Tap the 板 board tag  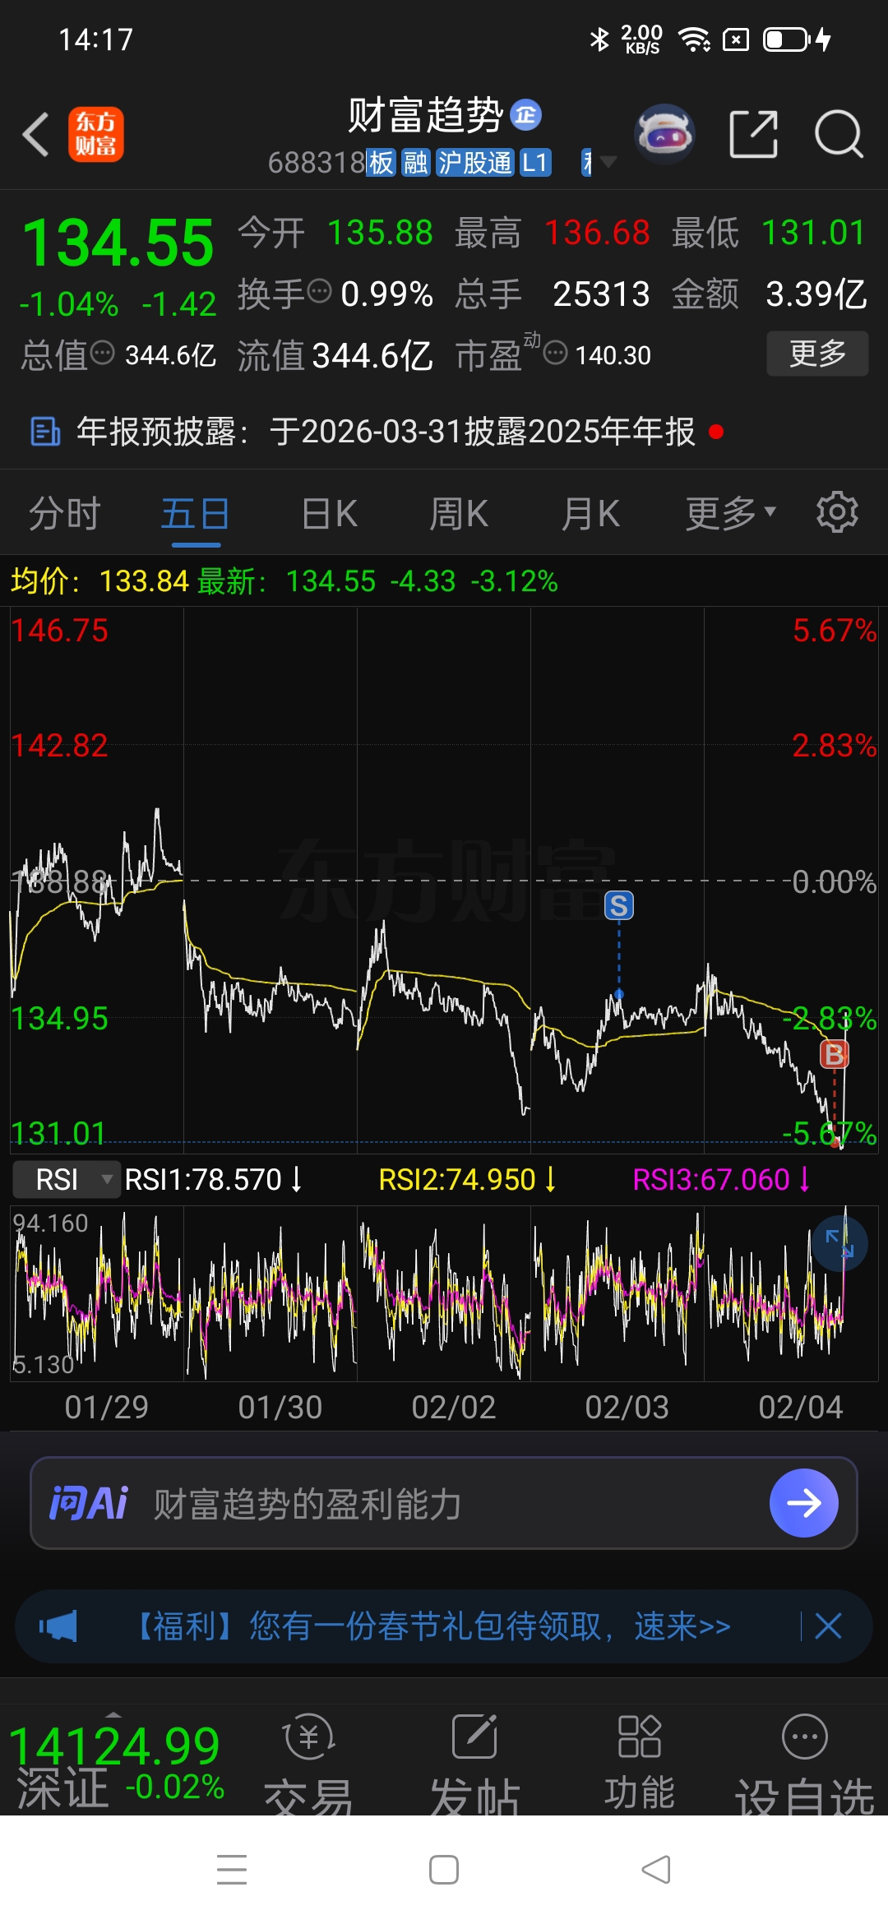coord(382,162)
